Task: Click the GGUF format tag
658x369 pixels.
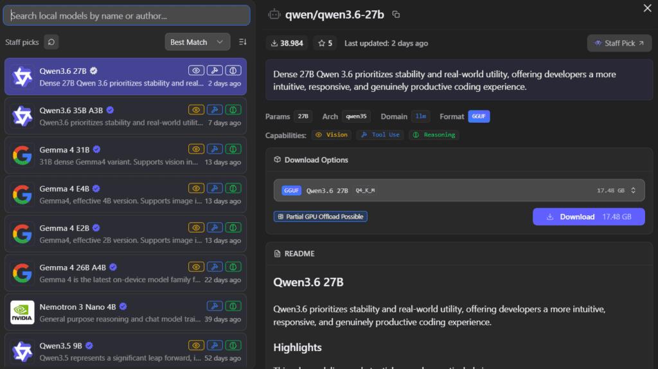Action: tap(479, 116)
